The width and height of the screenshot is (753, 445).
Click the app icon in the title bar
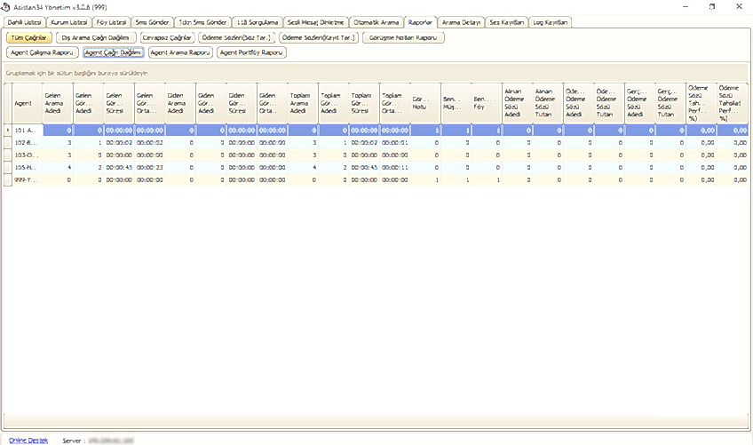pyautogui.click(x=6, y=6)
